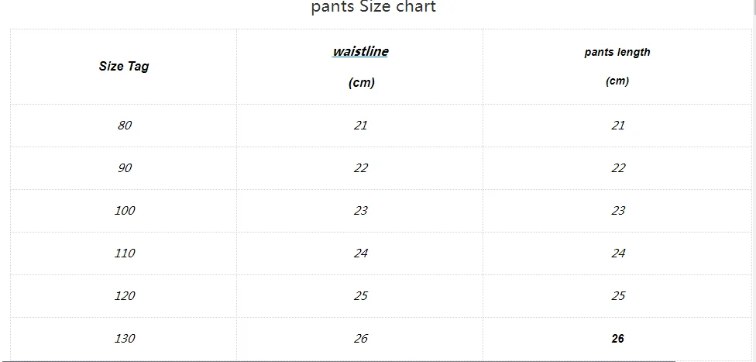
Task: Click size tag 120 cell
Action: [125, 295]
